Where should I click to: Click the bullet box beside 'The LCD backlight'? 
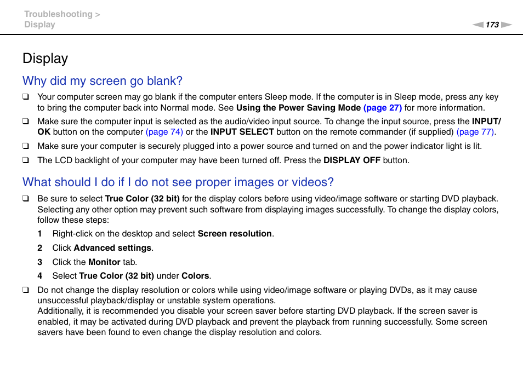coord(26,160)
